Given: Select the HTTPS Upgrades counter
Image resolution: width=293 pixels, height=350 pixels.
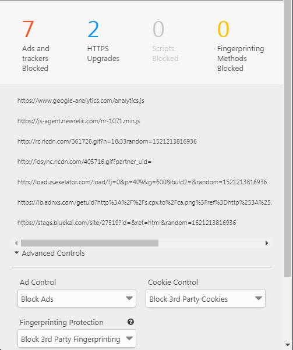Looking at the screenshot, I should pos(103,41).
